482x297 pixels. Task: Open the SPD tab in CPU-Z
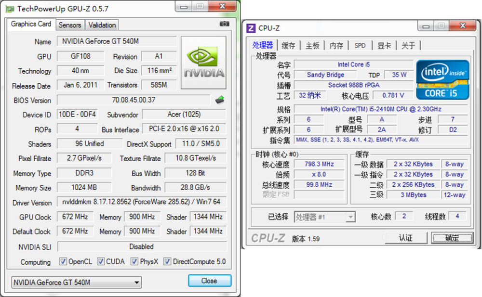point(360,46)
